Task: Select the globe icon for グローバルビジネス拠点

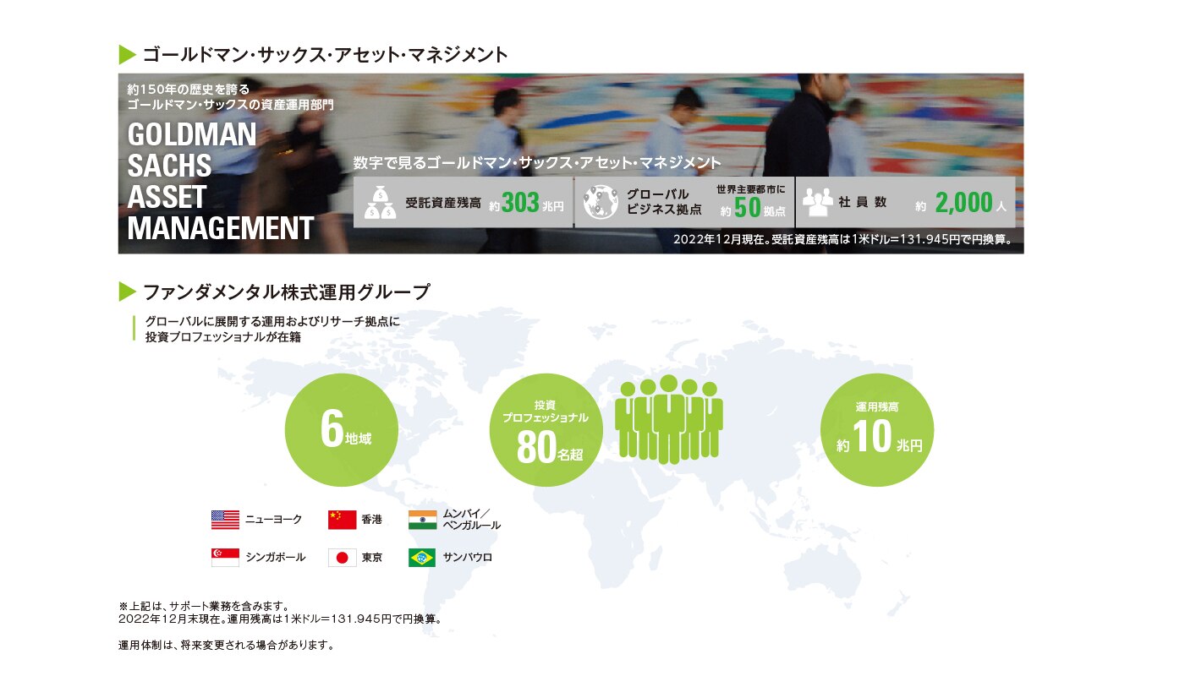Action: coord(601,202)
